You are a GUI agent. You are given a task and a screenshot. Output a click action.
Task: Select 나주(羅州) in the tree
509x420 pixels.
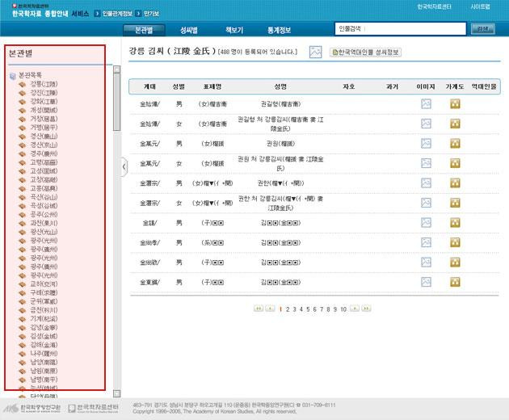pyautogui.click(x=44, y=354)
